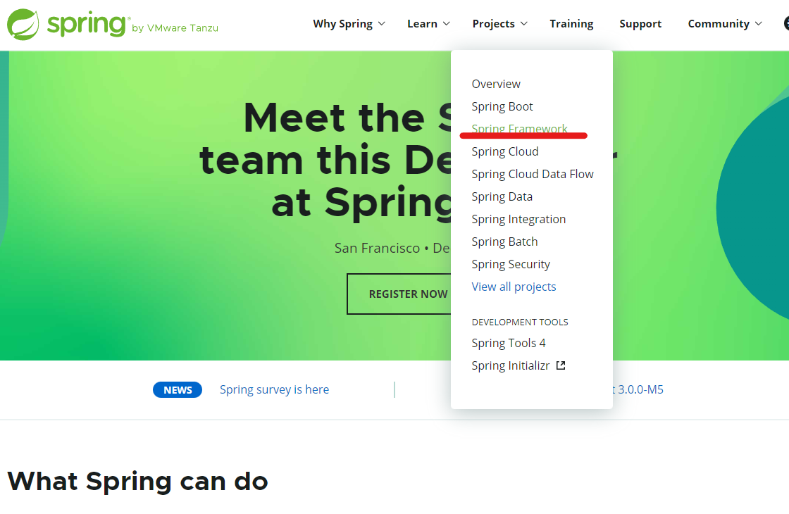Go to the Training page
This screenshot has height=514, width=789.
tap(571, 24)
